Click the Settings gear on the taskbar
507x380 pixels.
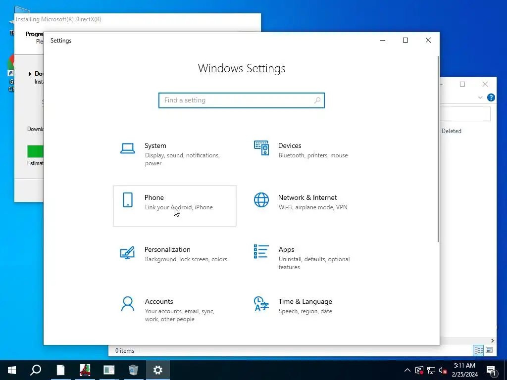coord(158,370)
